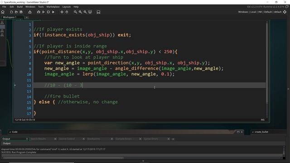Open Game Options gear icon

[x=62, y=12]
